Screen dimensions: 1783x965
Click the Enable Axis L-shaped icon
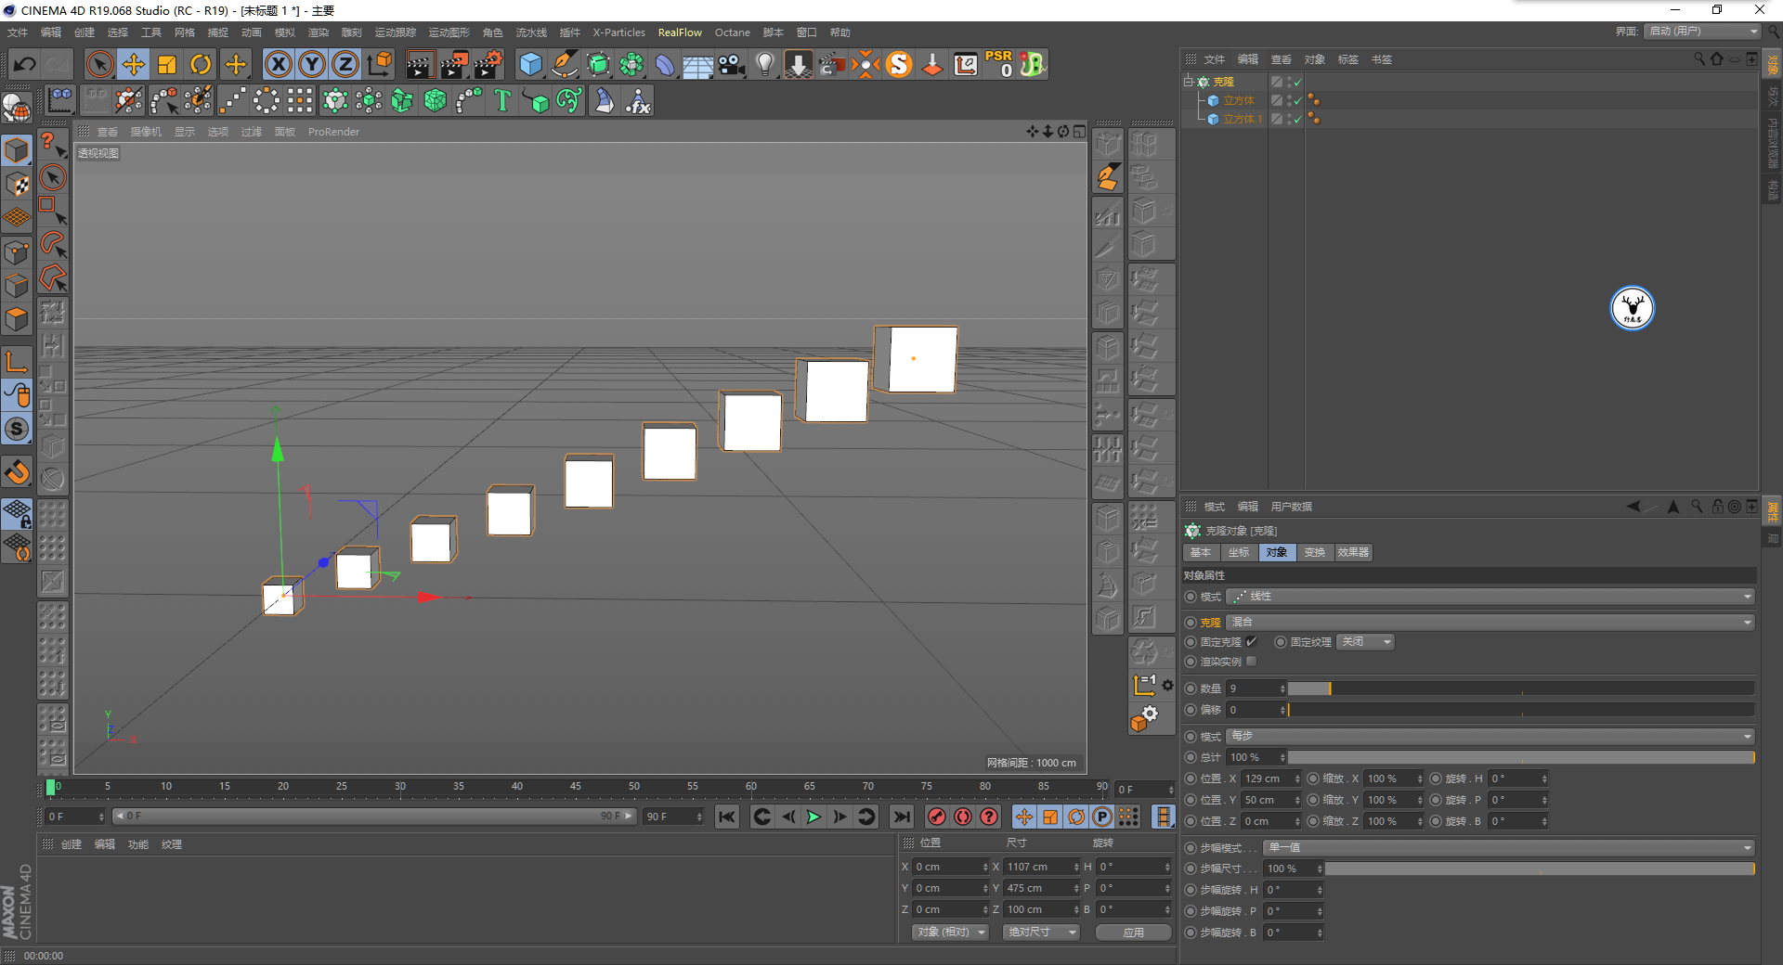click(x=17, y=361)
